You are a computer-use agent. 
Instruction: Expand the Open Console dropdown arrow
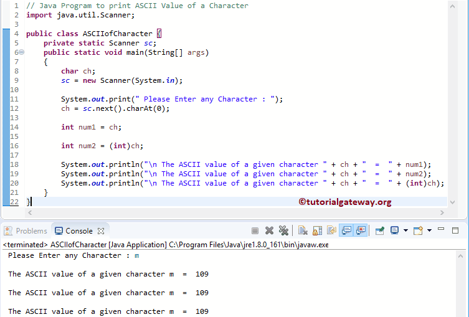[x=430, y=230]
